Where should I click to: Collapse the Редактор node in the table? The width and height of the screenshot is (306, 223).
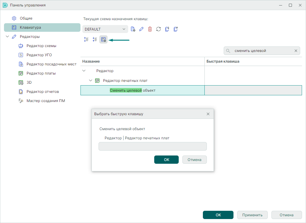[x=84, y=71]
